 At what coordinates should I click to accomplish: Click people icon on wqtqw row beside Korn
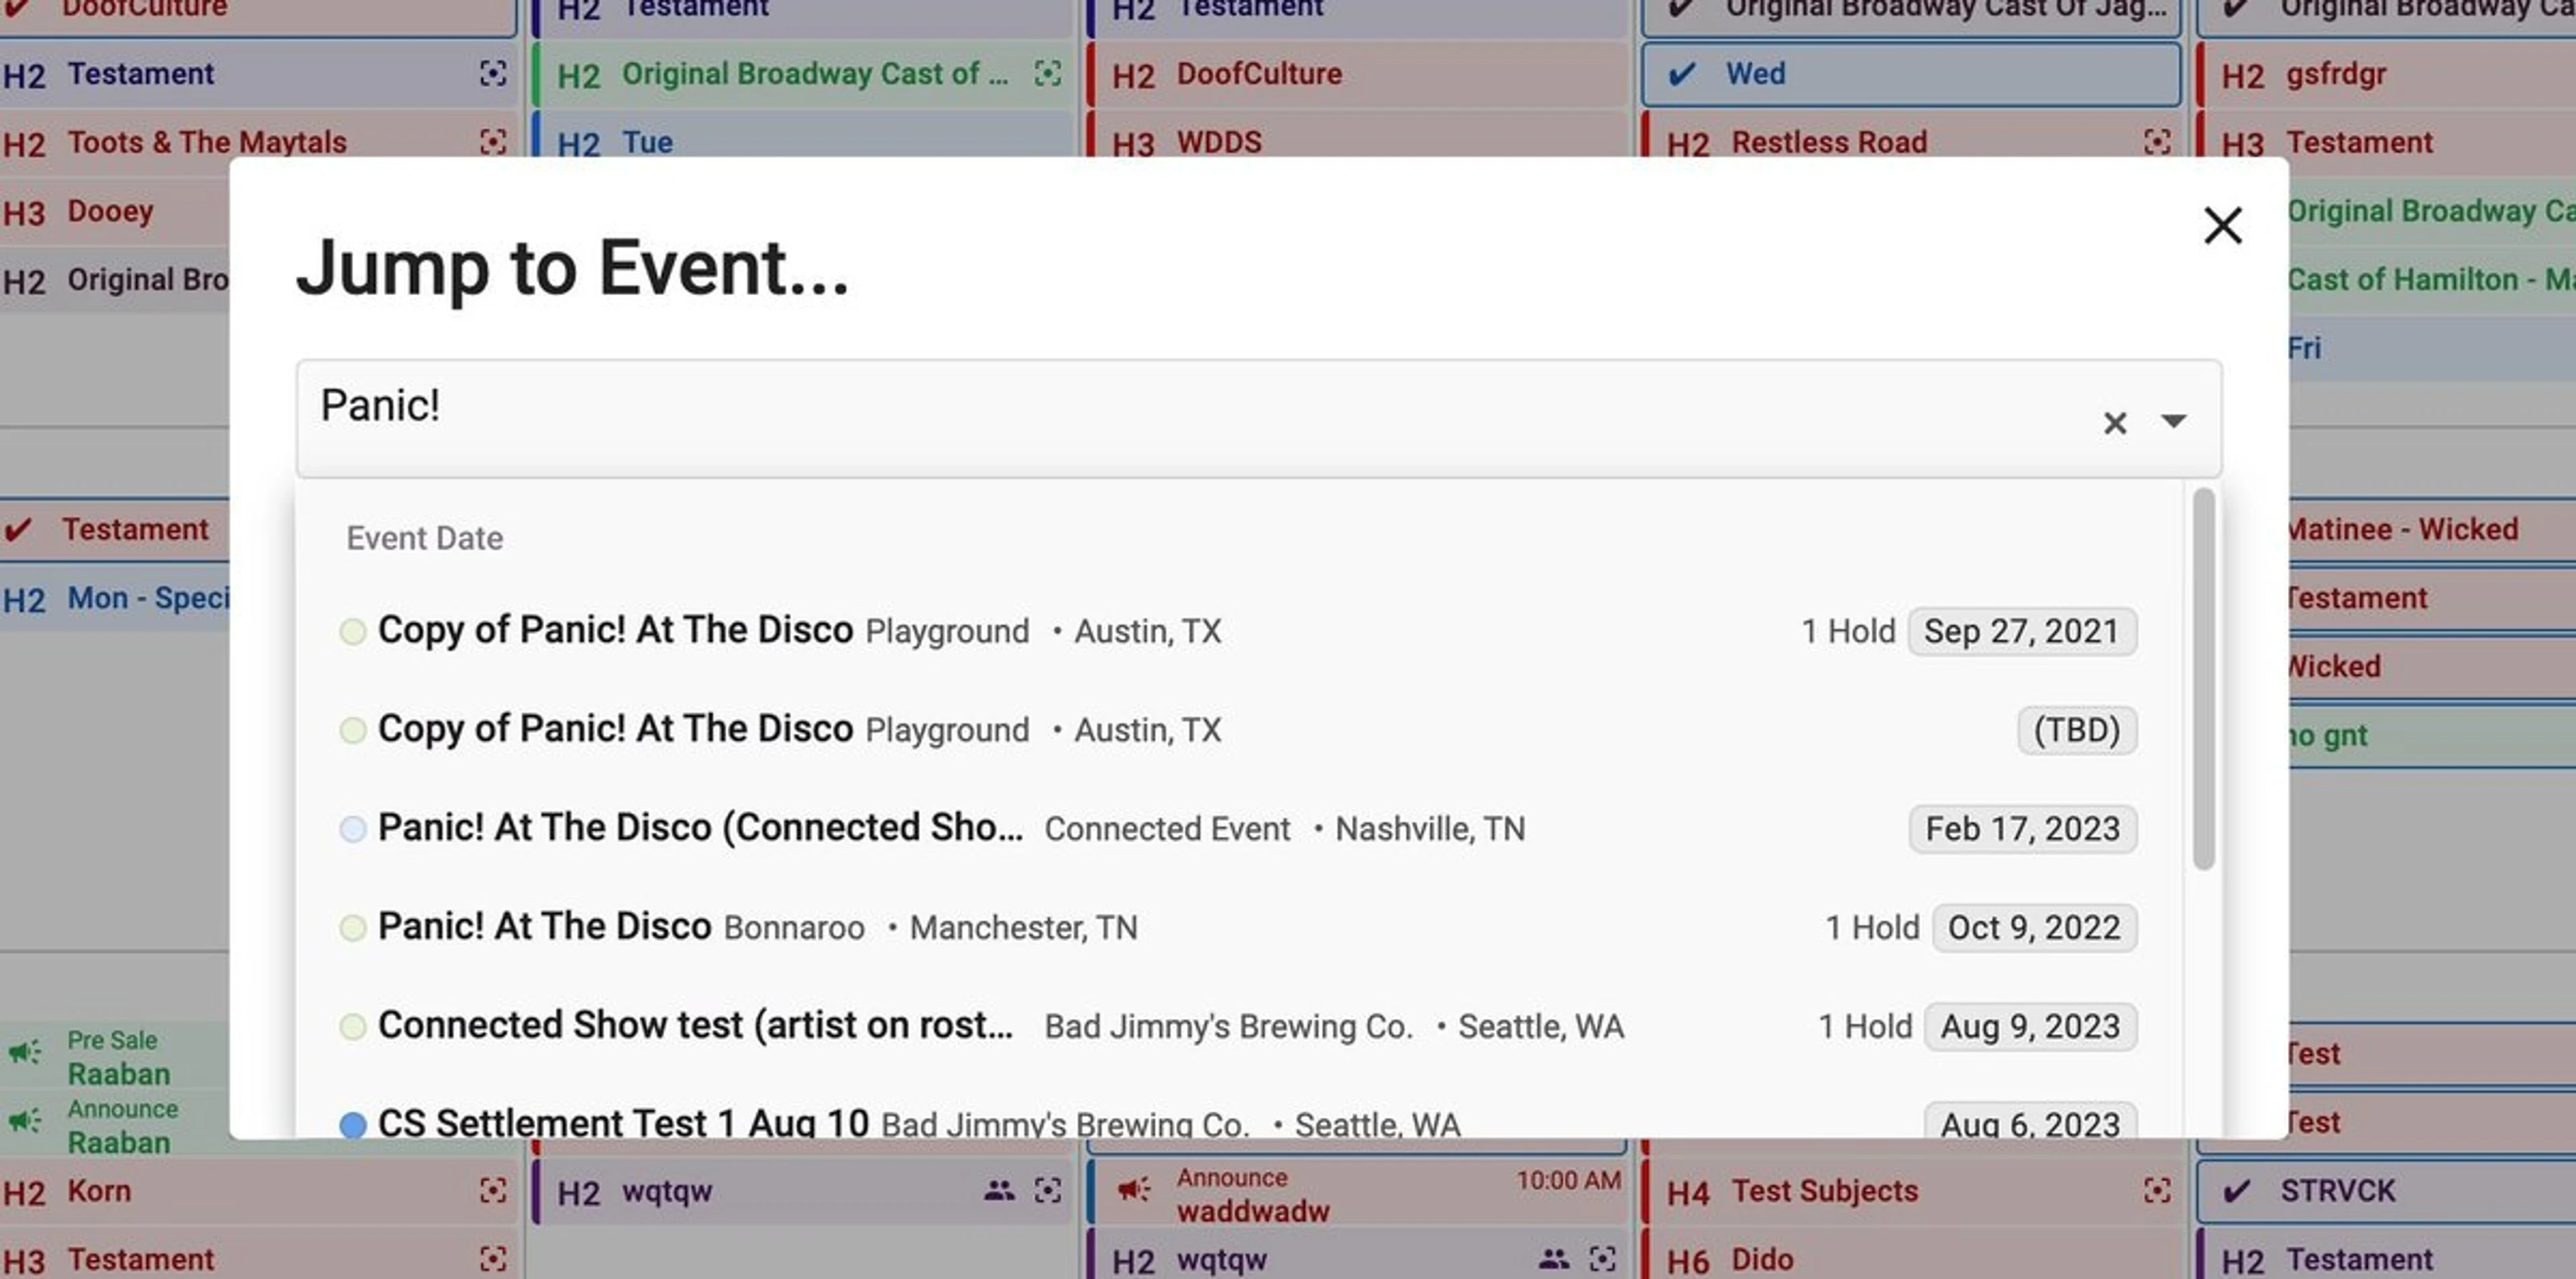(x=999, y=1190)
